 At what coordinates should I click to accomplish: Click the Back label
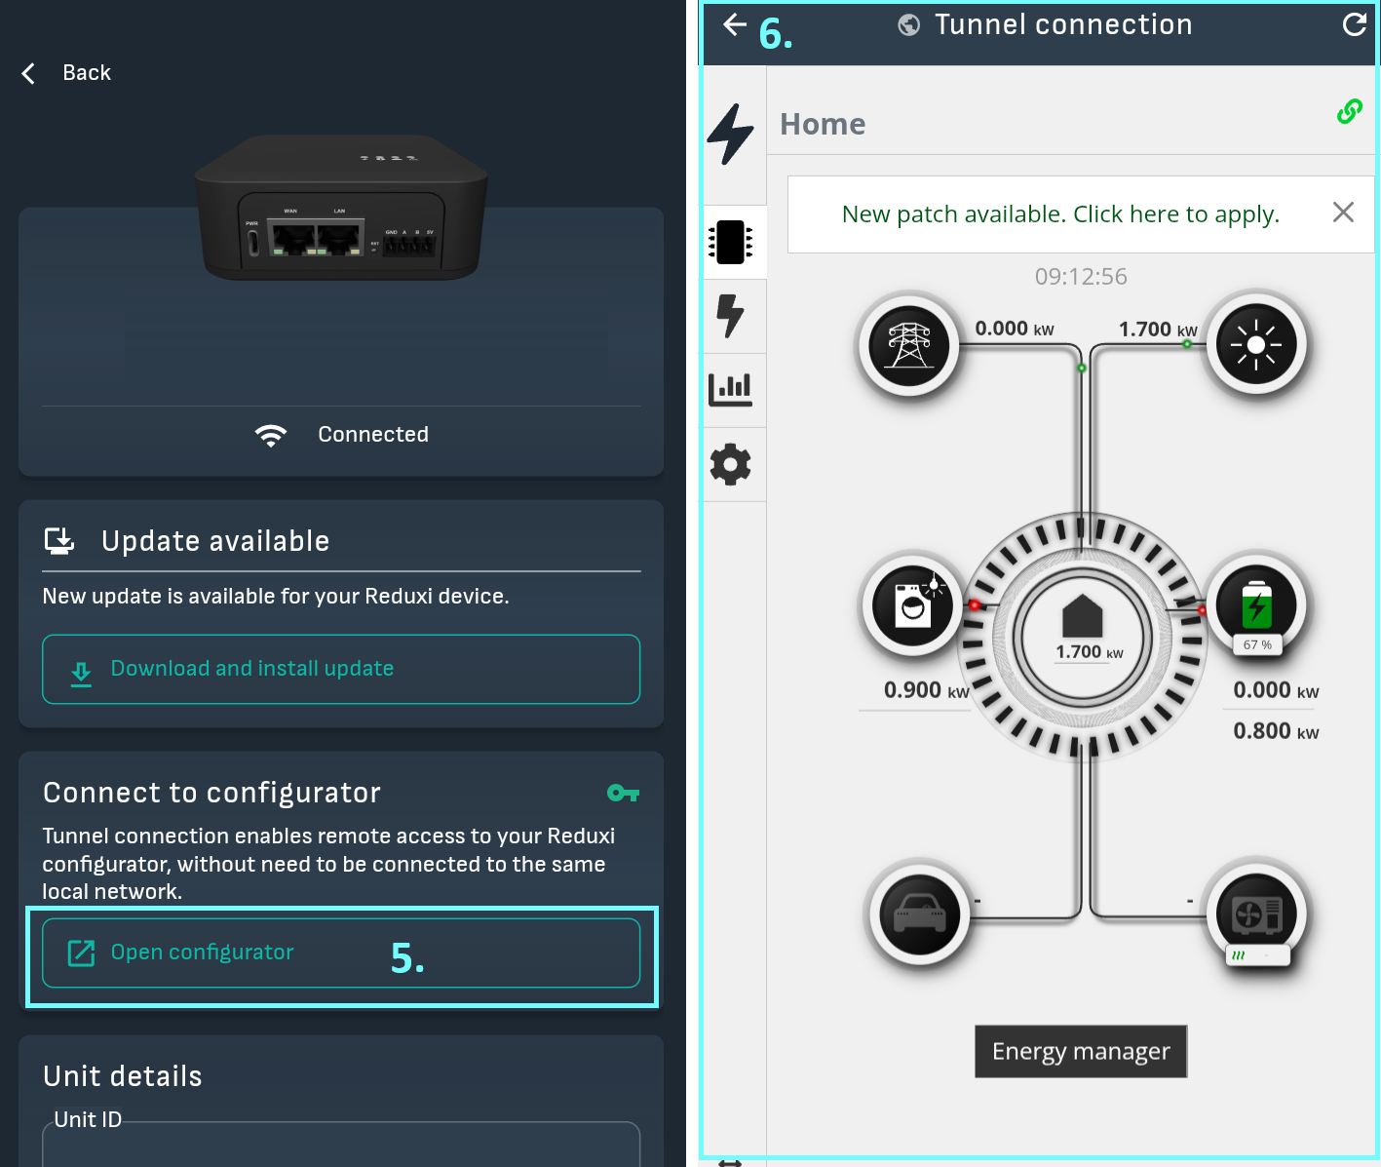87,73
